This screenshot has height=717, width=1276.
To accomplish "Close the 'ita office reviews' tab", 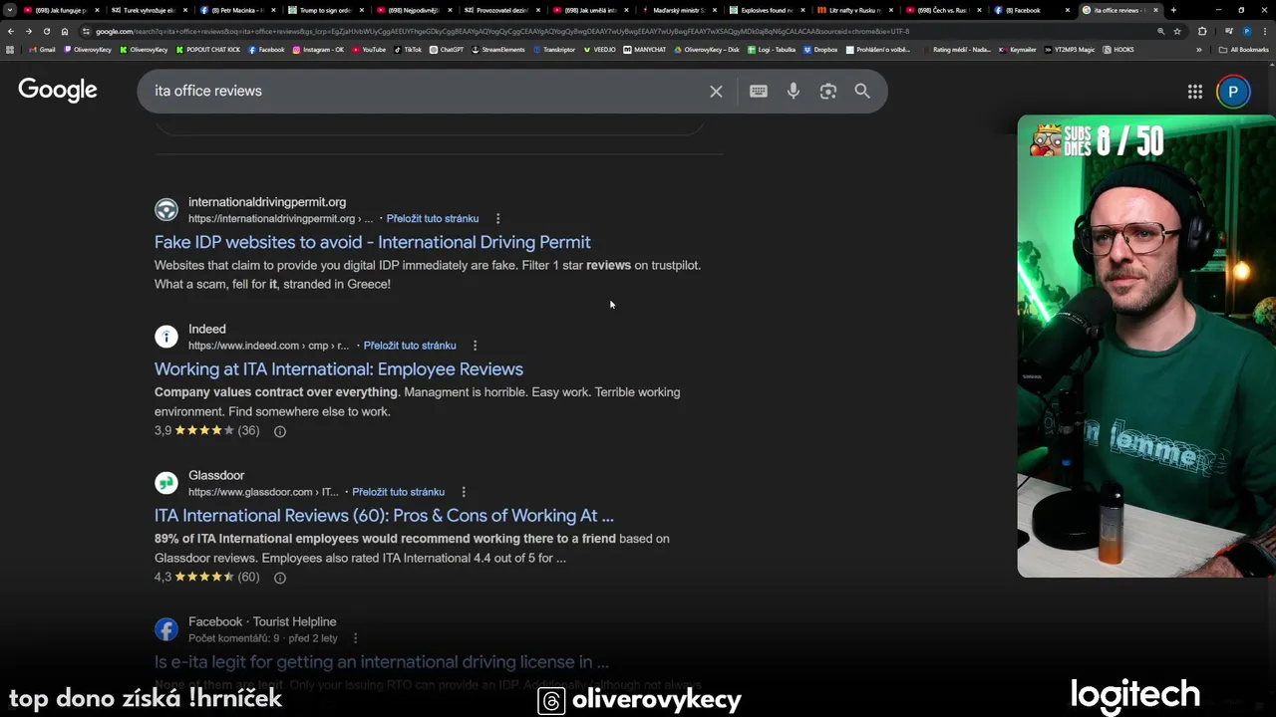I will coord(1155,10).
